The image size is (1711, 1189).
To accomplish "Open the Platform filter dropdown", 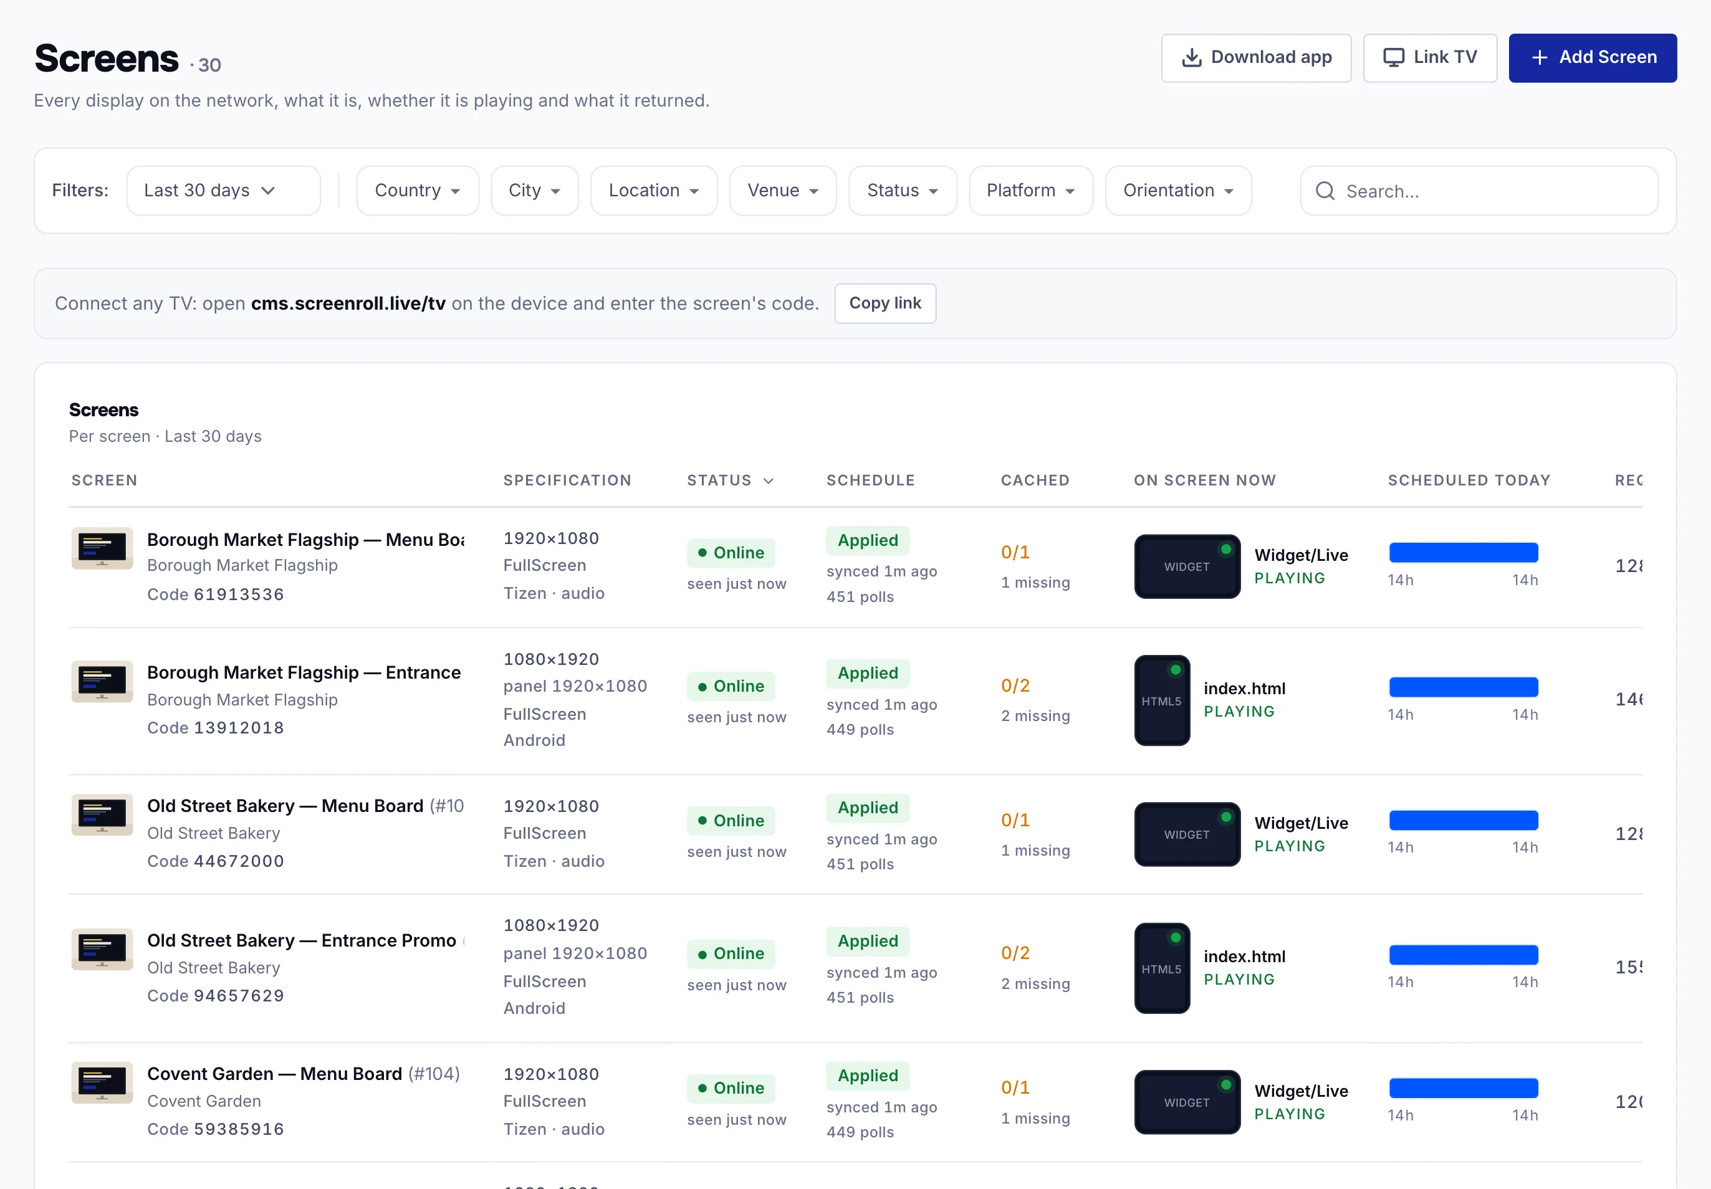I will point(1030,191).
